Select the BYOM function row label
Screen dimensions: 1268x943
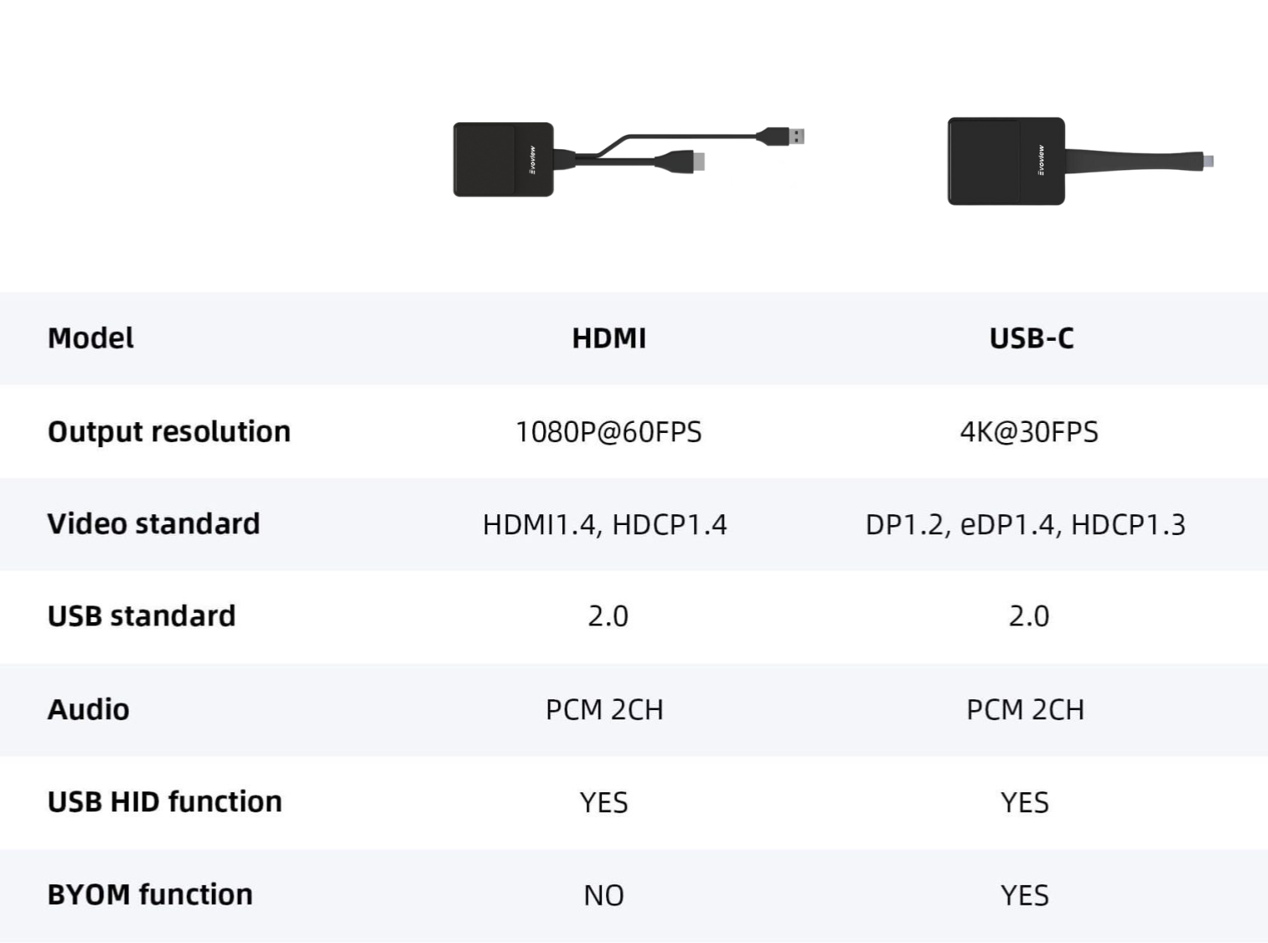tap(150, 895)
